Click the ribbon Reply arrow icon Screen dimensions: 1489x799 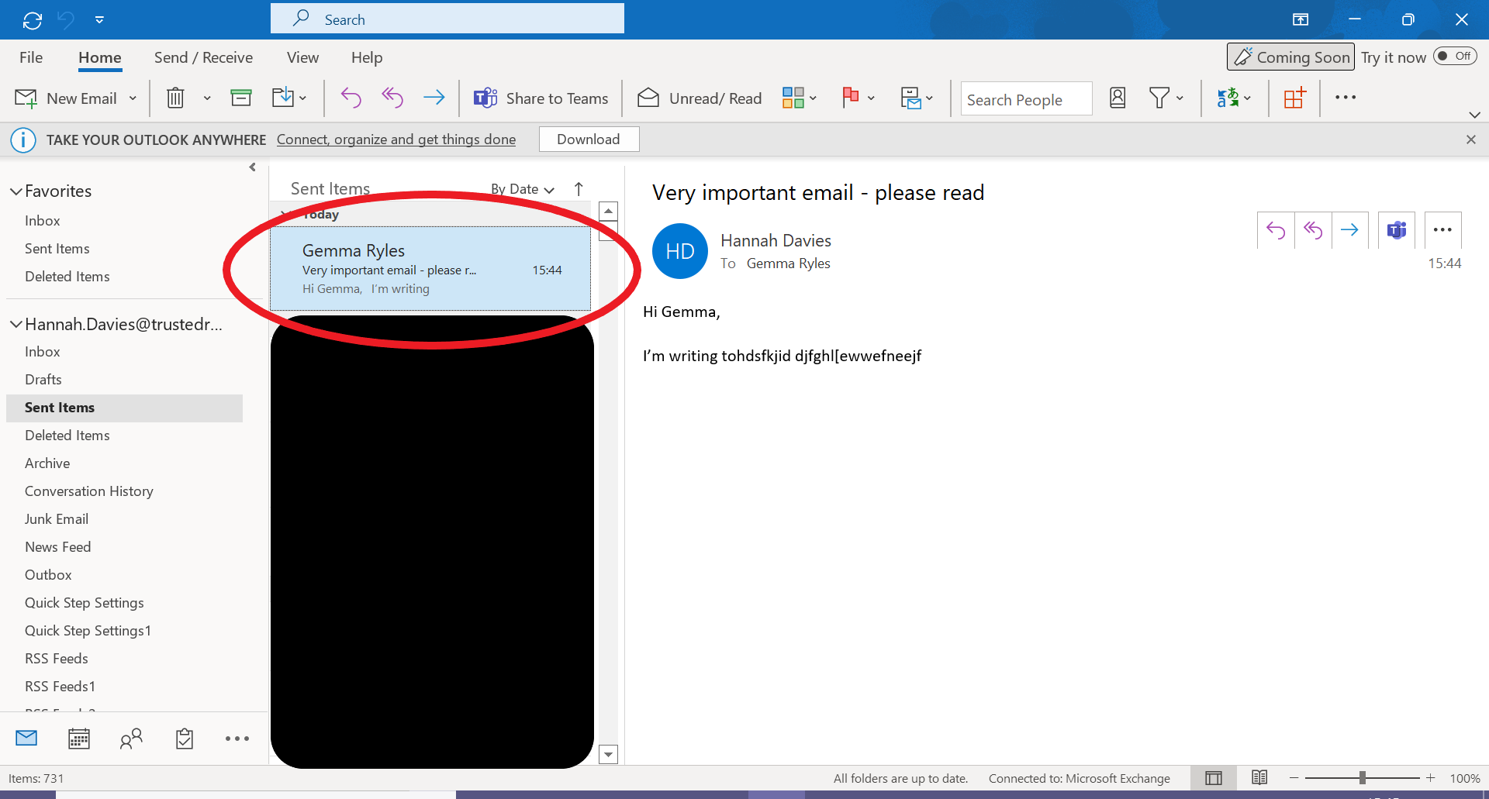tap(351, 98)
